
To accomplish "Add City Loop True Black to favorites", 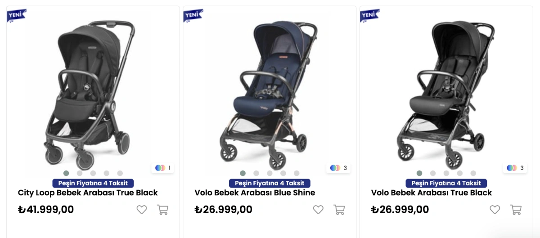I will (142, 210).
